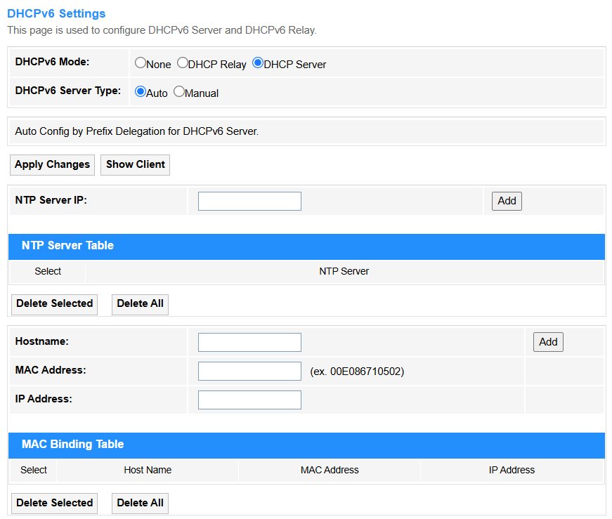Add the NTP server entry

point(507,201)
